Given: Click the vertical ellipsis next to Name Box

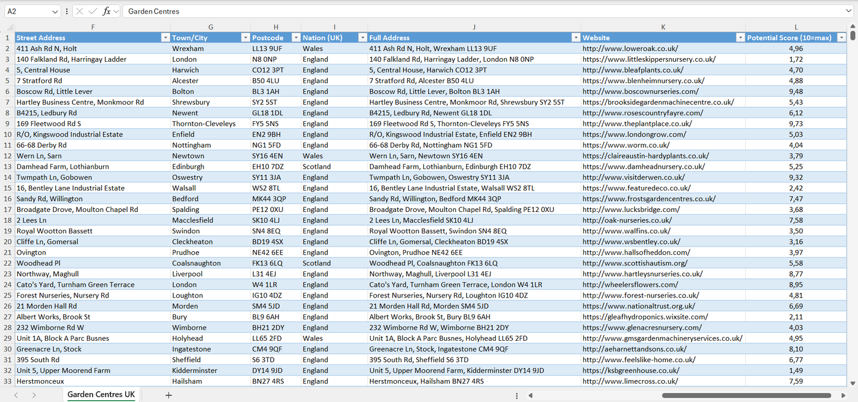Looking at the screenshot, I should pos(67,11).
